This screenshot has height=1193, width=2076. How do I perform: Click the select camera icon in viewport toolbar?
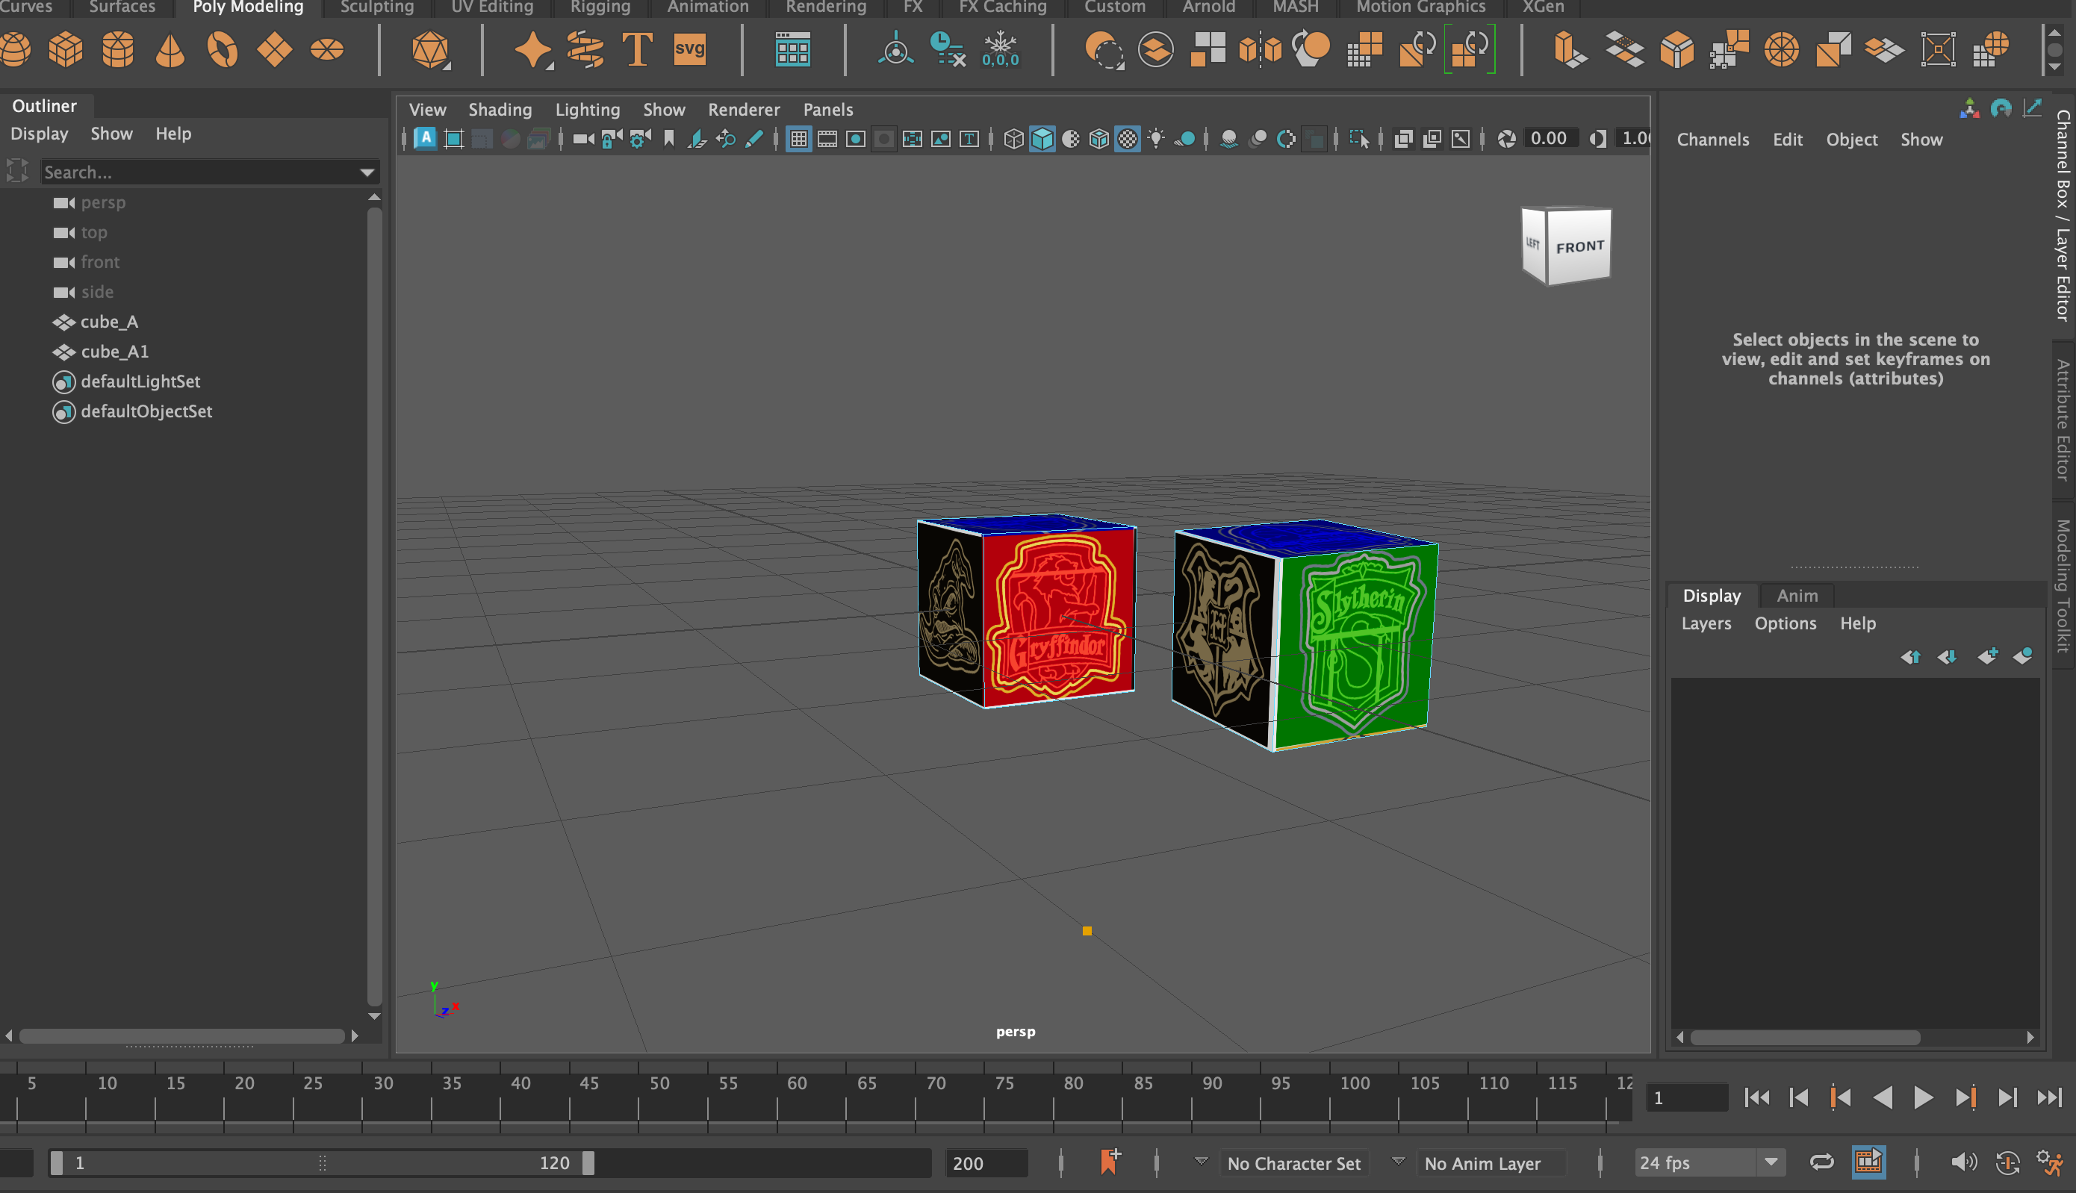tap(582, 140)
